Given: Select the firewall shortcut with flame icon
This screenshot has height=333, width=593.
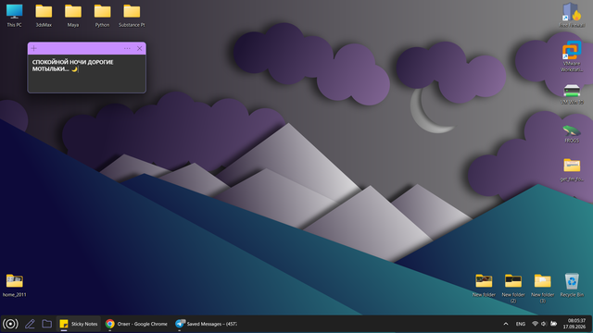Looking at the screenshot, I should tap(572, 15).
